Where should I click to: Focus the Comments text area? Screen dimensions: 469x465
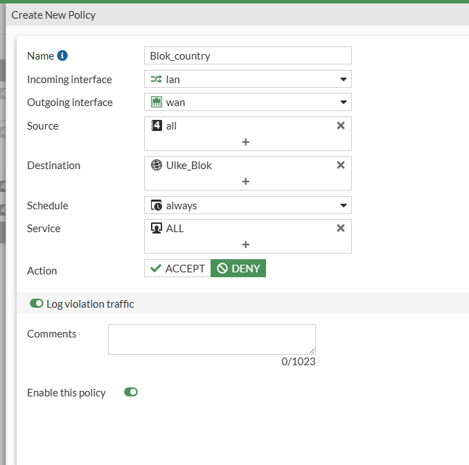[212, 340]
